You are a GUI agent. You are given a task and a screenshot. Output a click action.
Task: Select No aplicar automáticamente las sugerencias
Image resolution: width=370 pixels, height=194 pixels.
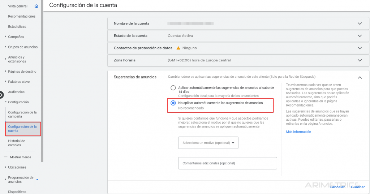[173, 103]
